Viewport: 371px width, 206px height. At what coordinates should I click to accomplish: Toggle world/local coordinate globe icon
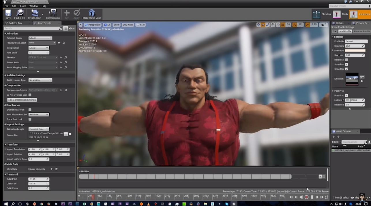click(x=273, y=25)
